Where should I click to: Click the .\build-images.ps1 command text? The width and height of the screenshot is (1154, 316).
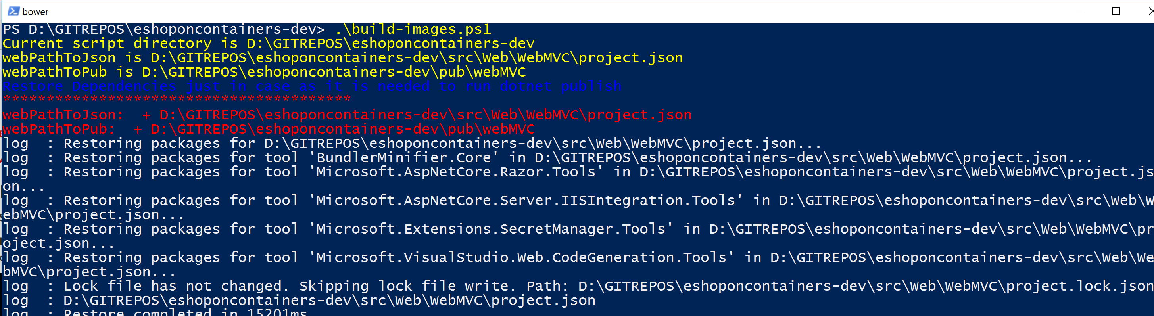(x=412, y=30)
